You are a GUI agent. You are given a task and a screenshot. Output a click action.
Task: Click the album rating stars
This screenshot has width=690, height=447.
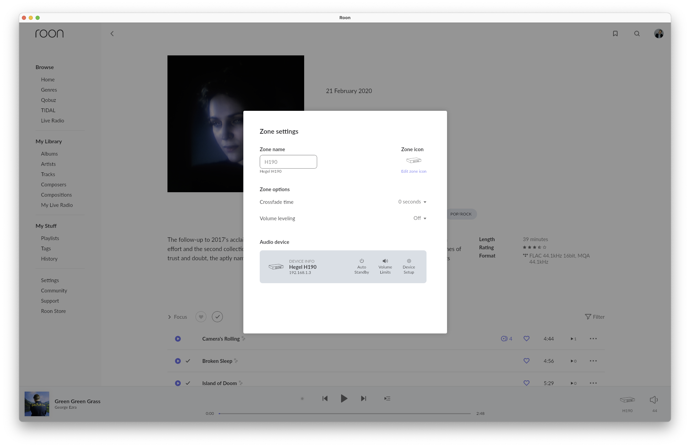pyautogui.click(x=535, y=247)
